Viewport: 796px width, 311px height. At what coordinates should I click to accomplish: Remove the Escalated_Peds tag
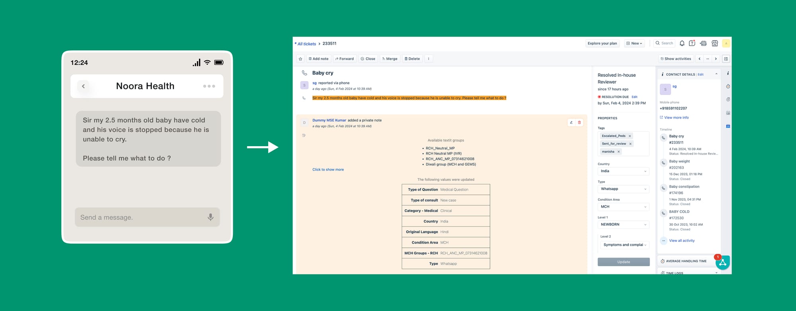(630, 136)
